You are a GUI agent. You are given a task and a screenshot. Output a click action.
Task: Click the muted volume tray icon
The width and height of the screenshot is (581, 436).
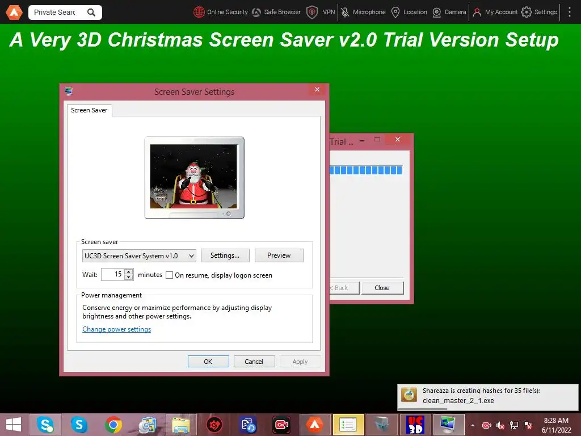click(x=500, y=425)
